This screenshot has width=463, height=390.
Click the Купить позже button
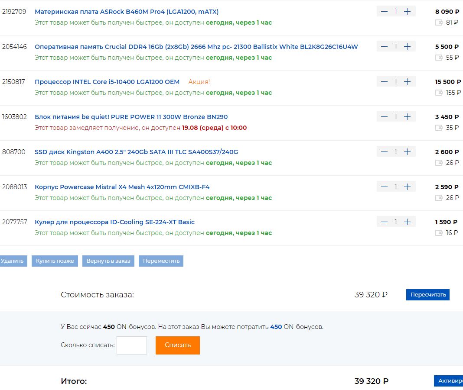click(55, 261)
